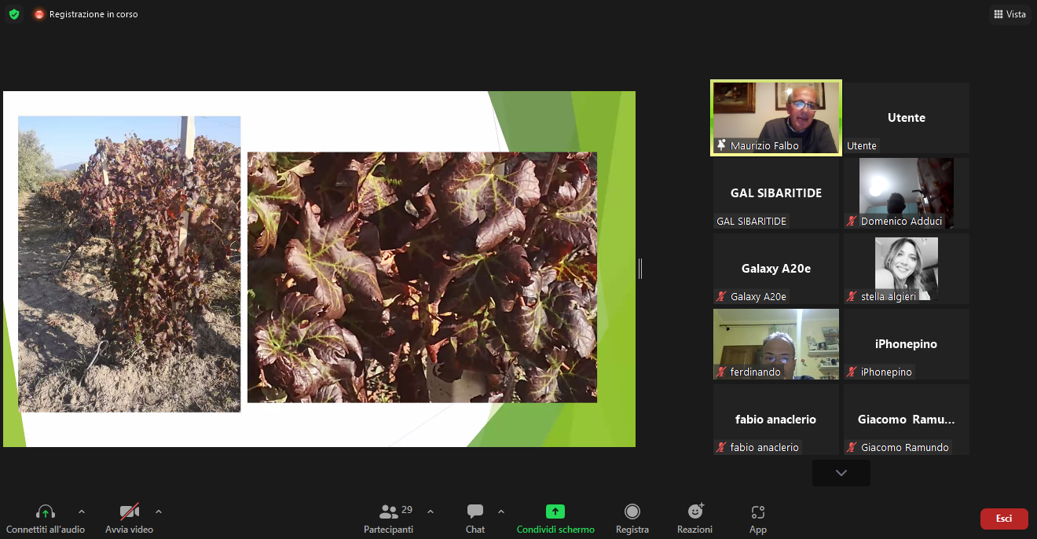This screenshot has height=539, width=1037.
Task: Select Giacomo Ramundo participant tile
Action: 907,420
